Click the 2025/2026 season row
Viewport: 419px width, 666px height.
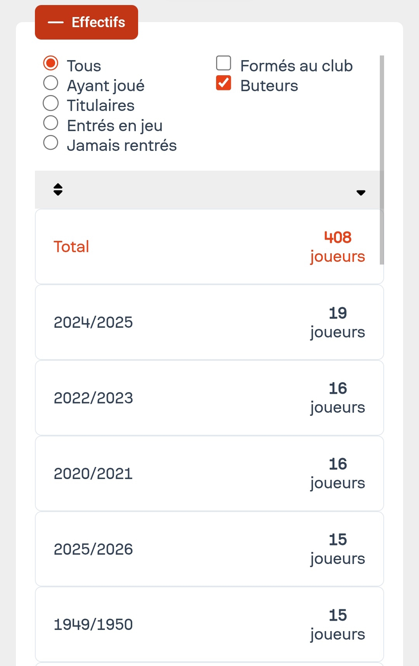point(209,549)
